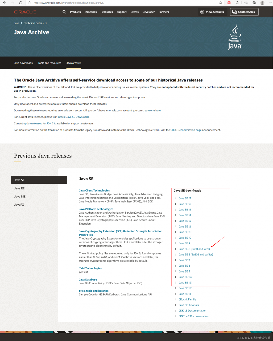Select JavaFX in the left sidebar

[19, 205]
